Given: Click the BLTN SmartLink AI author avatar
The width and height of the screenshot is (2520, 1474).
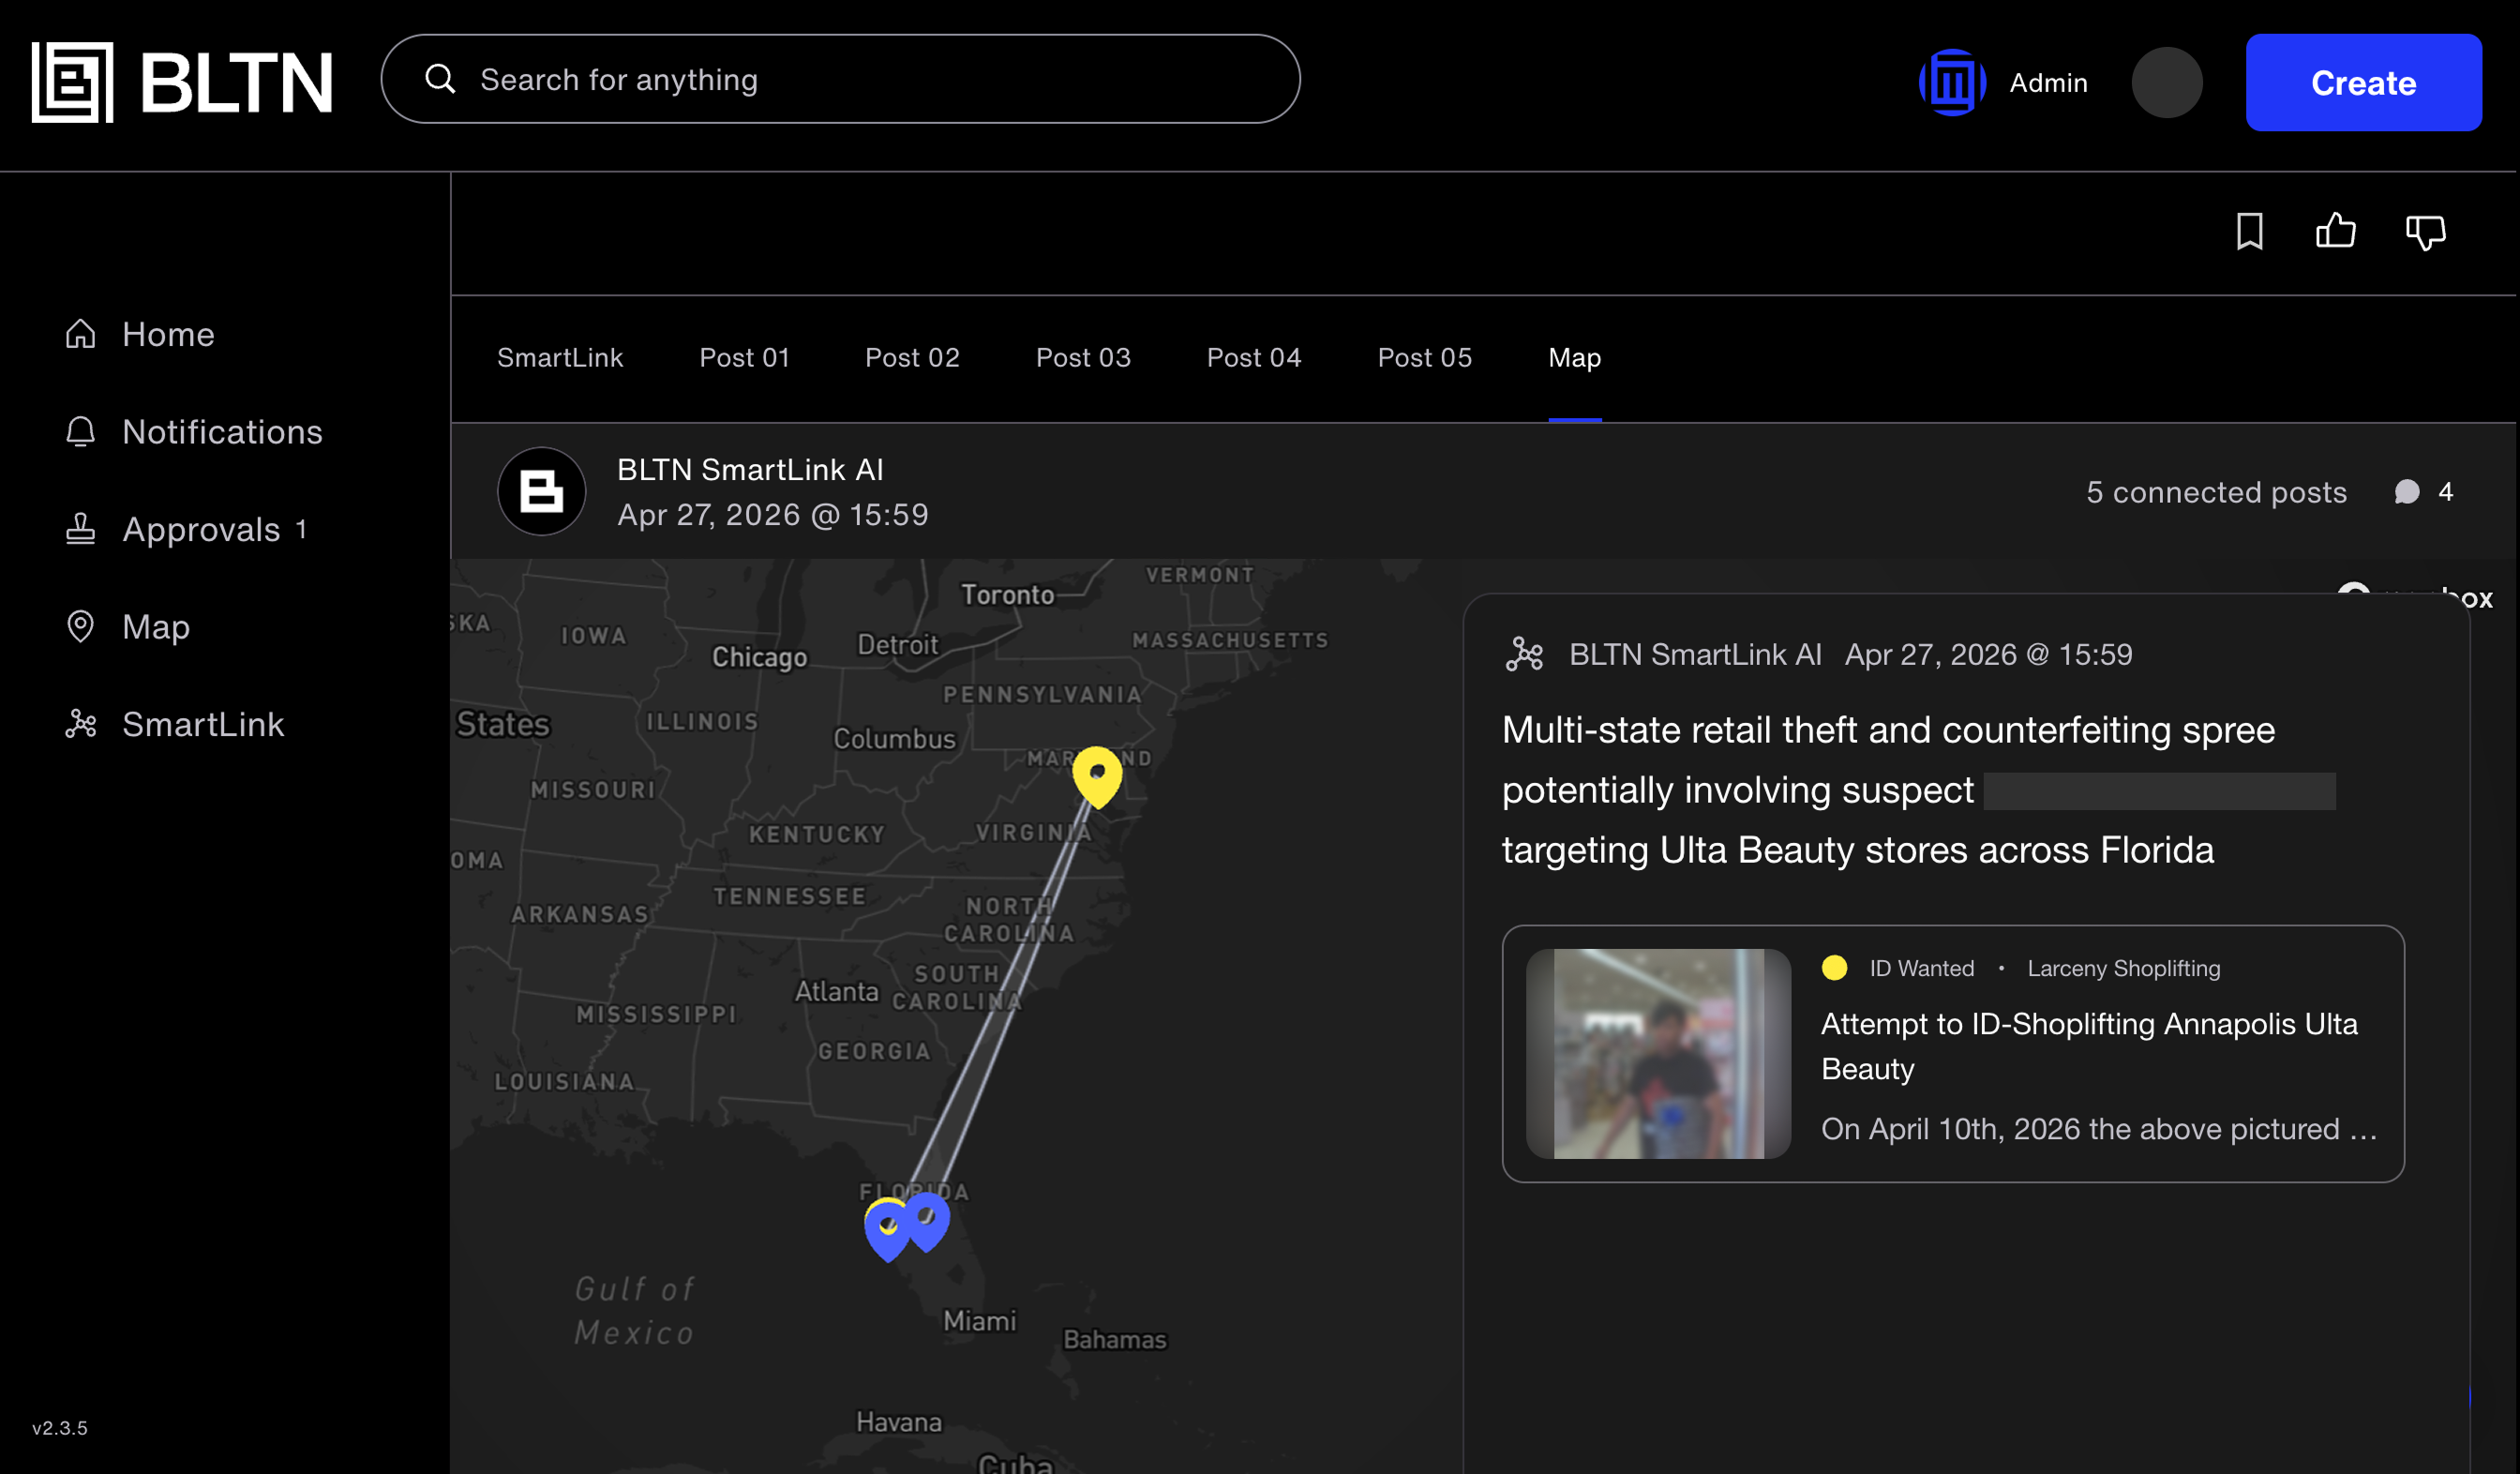Looking at the screenshot, I should (542, 491).
